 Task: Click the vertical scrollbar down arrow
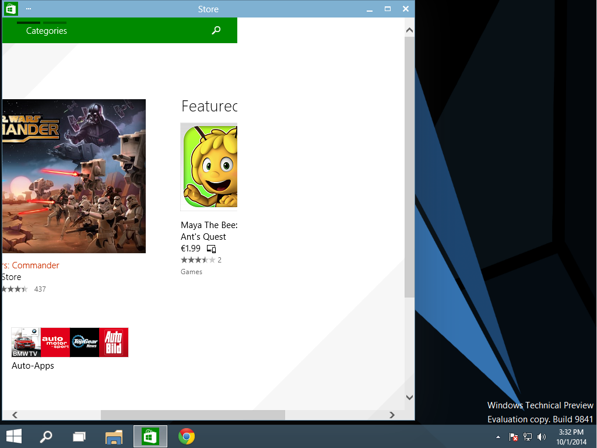click(409, 397)
